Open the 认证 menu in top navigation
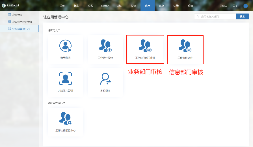Screen dimensions: 253x147 [119, 6]
